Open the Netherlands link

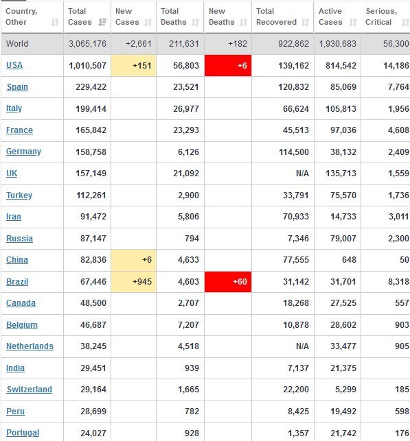[30, 346]
